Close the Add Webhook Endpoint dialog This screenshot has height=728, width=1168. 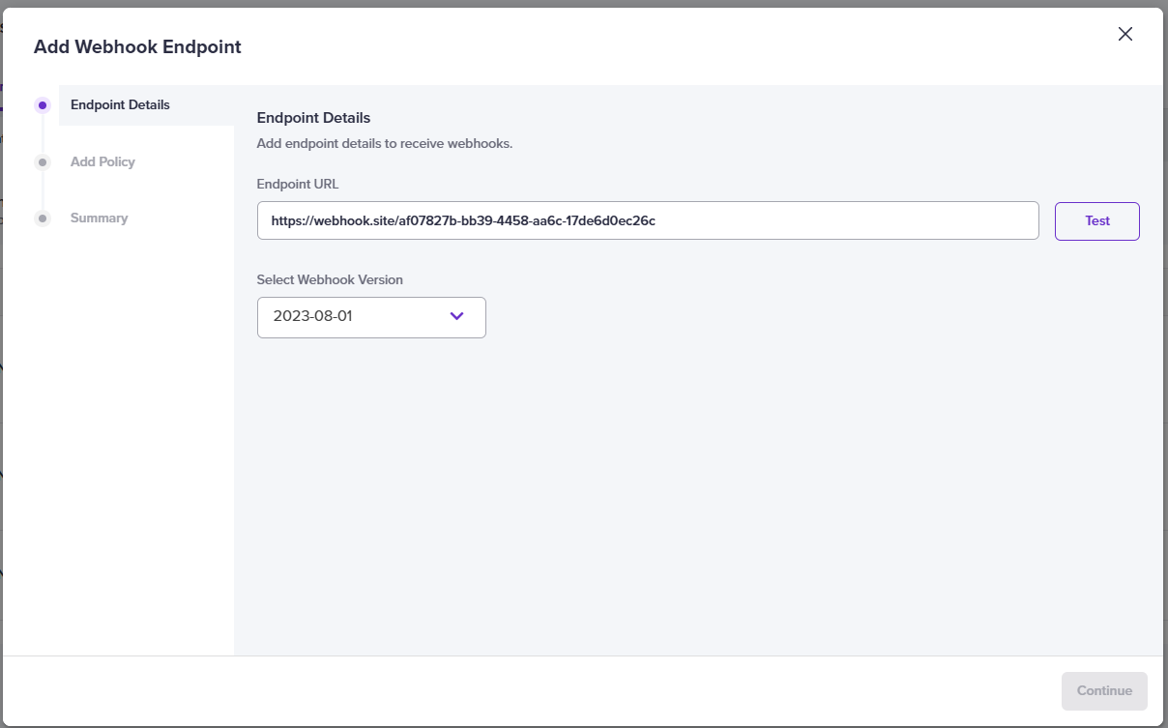[x=1124, y=34]
